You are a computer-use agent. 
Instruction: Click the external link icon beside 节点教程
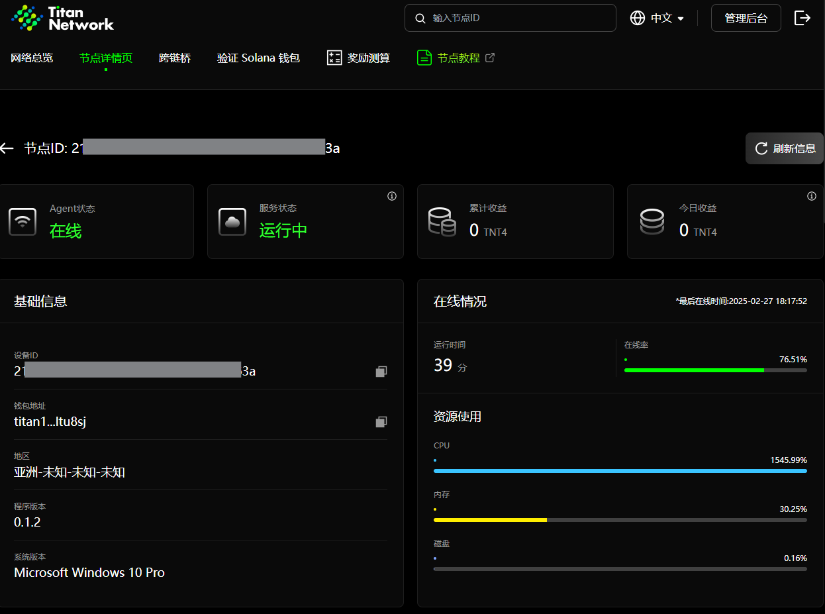click(490, 58)
